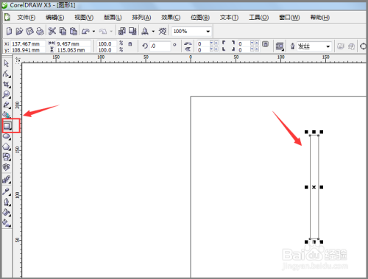Open the Fill tool flyout
Screen dimensions: 368x279
tap(7, 213)
